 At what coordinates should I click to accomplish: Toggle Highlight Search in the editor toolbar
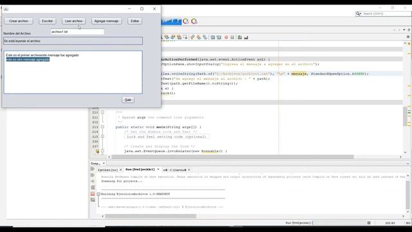pos(179,37)
